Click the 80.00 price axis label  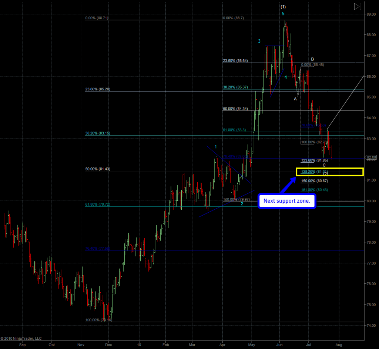[371, 201]
